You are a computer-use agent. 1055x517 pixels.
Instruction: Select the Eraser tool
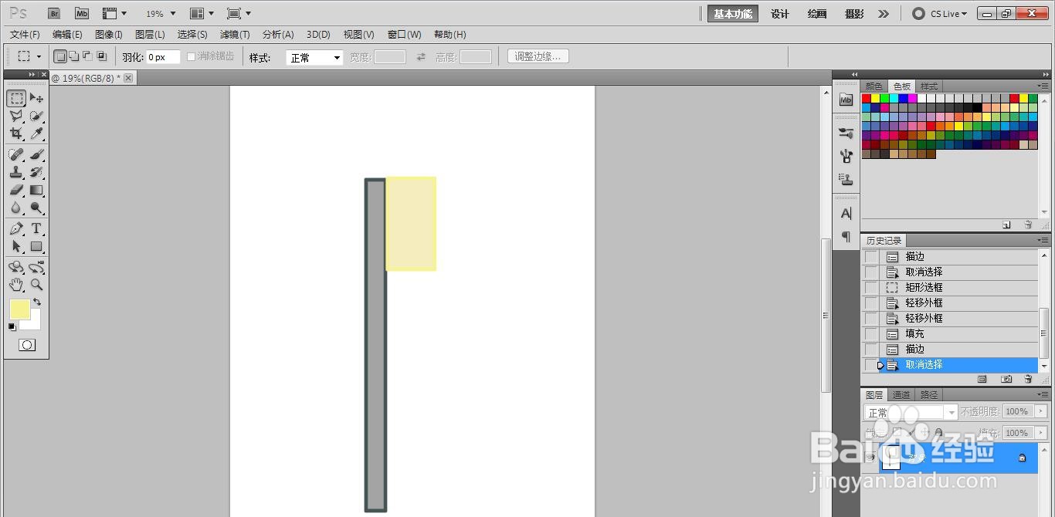[16, 190]
